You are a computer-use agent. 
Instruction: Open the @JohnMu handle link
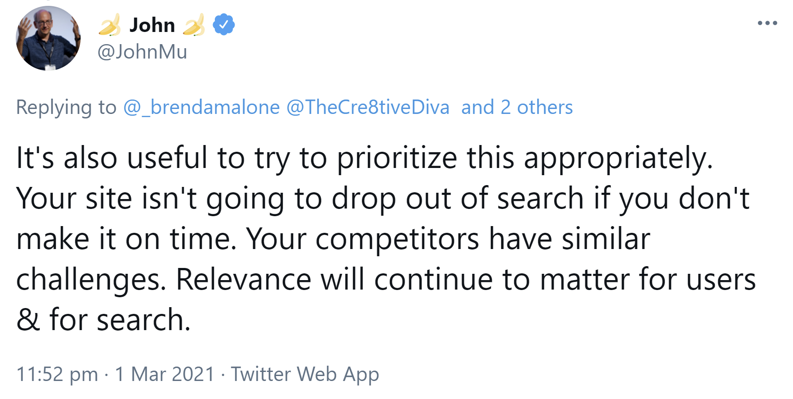(x=142, y=52)
